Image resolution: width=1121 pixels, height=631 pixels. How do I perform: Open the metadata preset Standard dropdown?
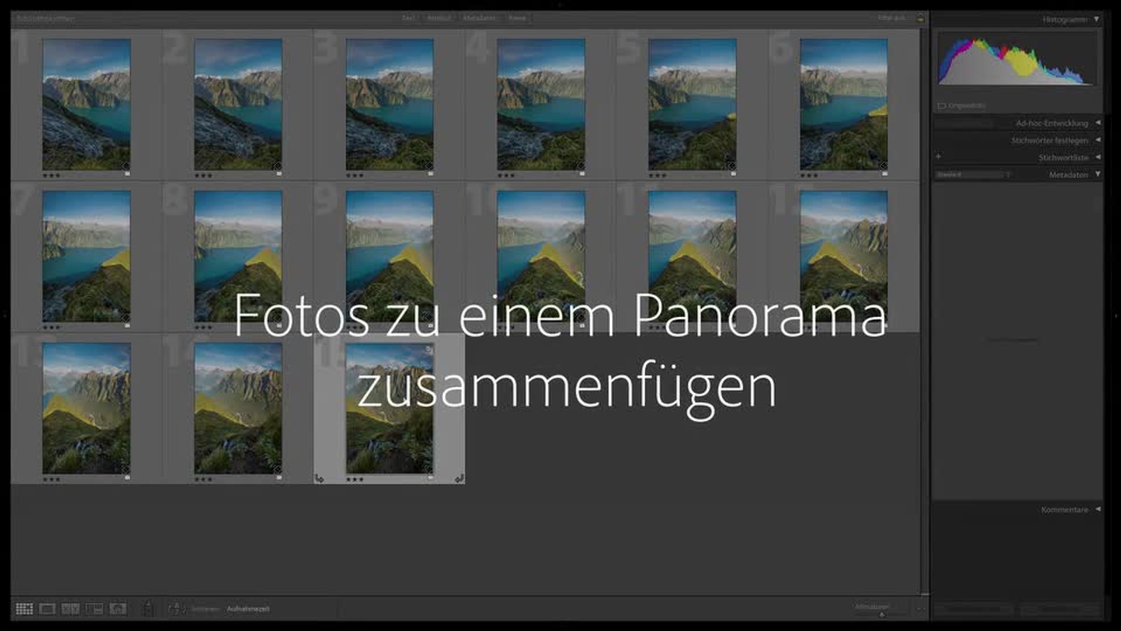tap(973, 174)
